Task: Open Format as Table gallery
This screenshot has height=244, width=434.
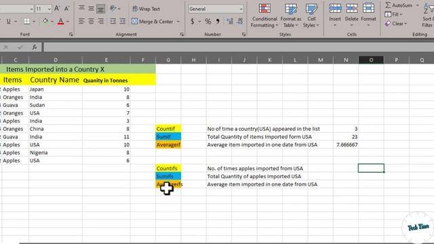Action: 291,16
